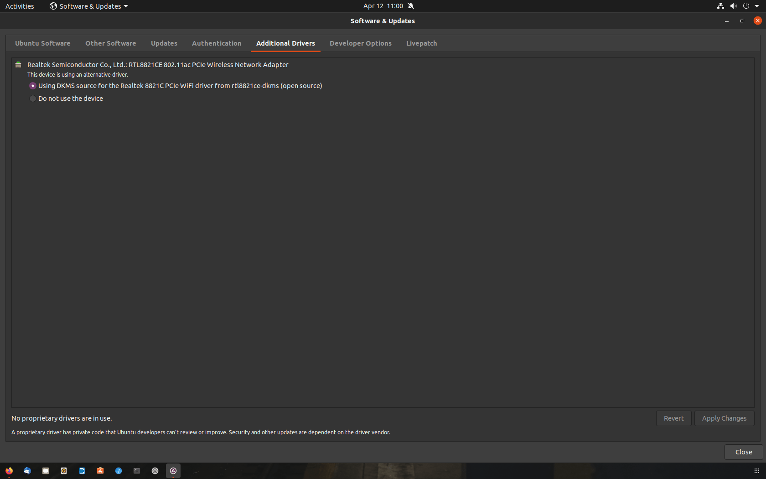Go to the Authentication tab

217,43
